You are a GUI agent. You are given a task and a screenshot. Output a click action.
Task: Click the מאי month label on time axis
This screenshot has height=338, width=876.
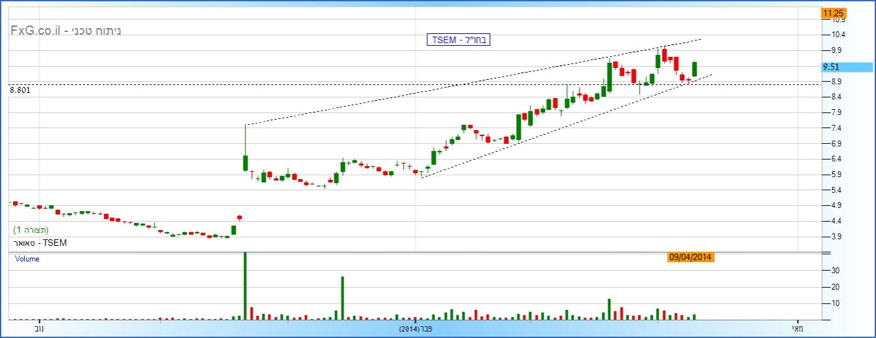click(x=796, y=329)
